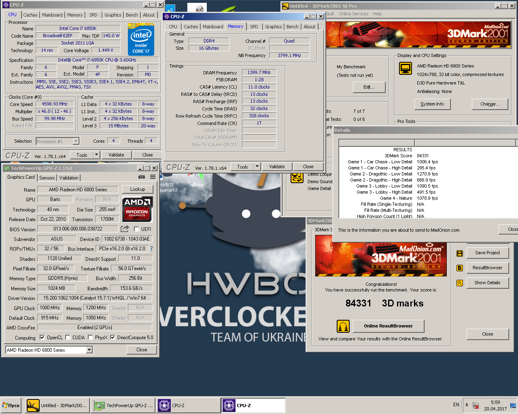
Task: Click the Online ResultBrowser button
Action: point(388,326)
